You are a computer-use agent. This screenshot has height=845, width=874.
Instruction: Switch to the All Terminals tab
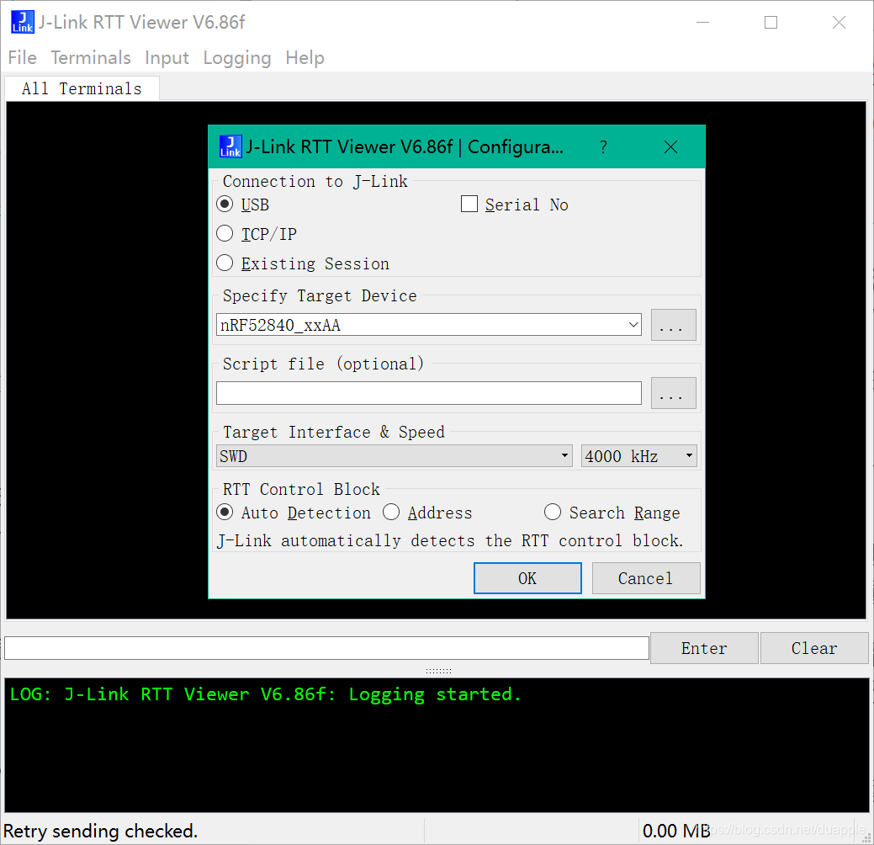point(82,88)
